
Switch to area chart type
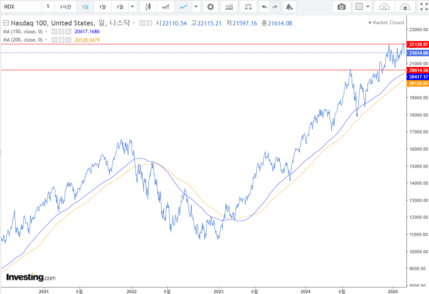pos(166,7)
